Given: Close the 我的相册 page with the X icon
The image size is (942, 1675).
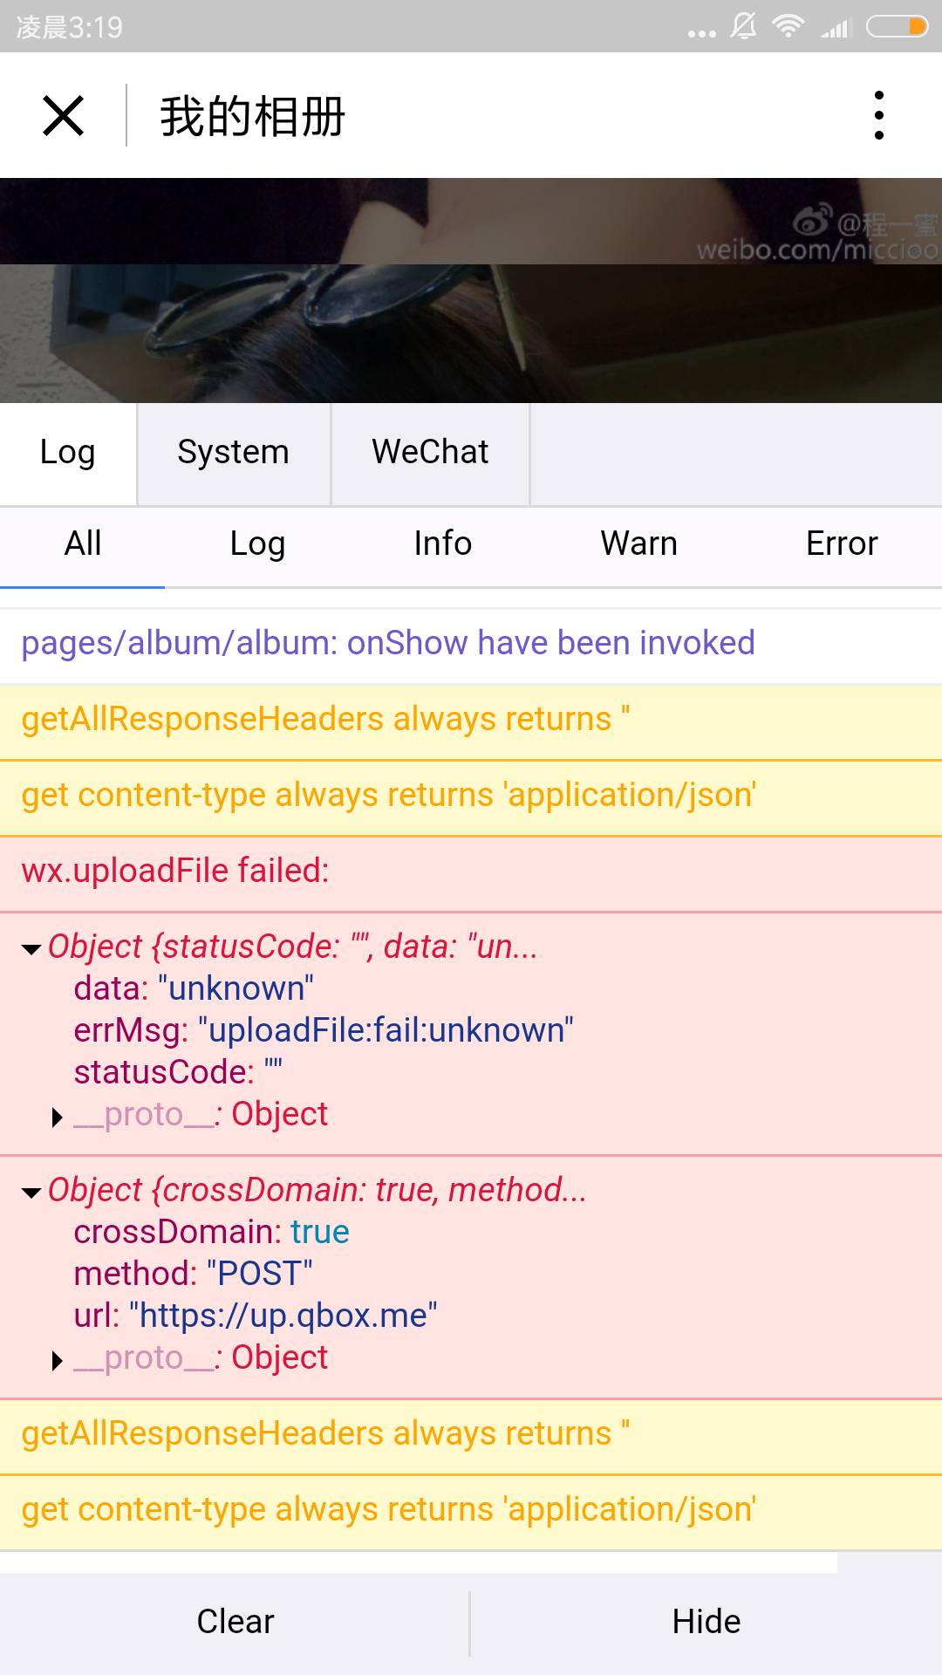Looking at the screenshot, I should coord(63,115).
